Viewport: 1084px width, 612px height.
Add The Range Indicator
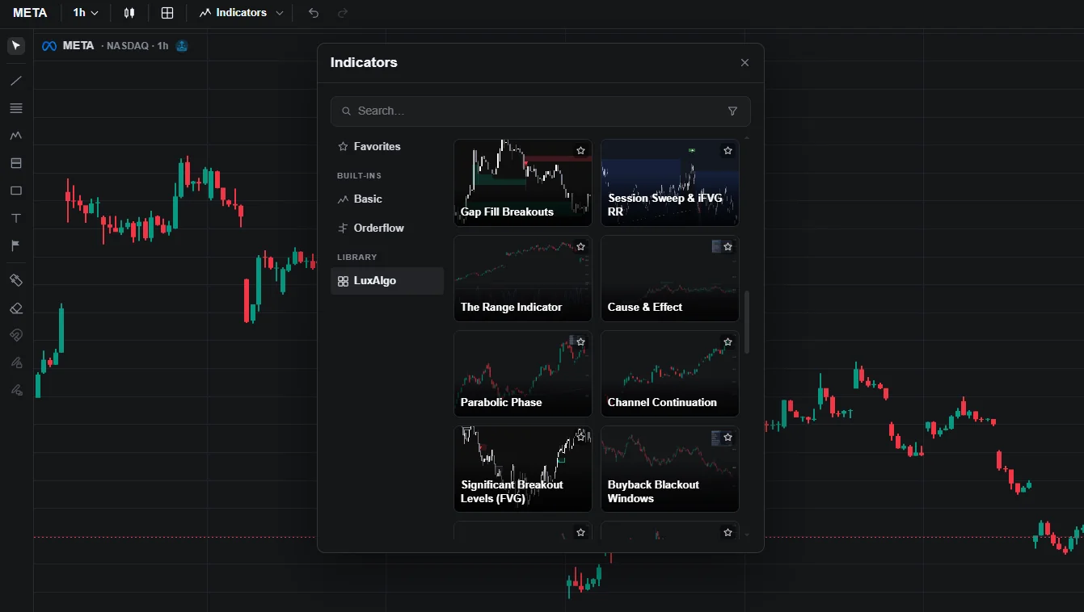point(523,279)
